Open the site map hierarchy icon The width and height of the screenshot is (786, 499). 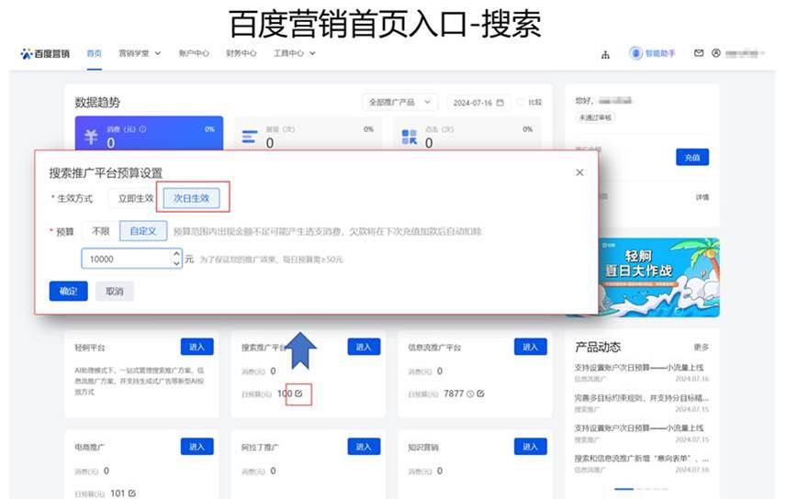[605, 55]
